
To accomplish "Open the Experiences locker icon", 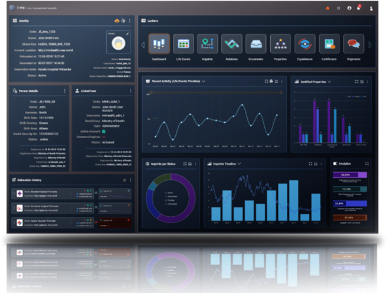I will coord(304,44).
